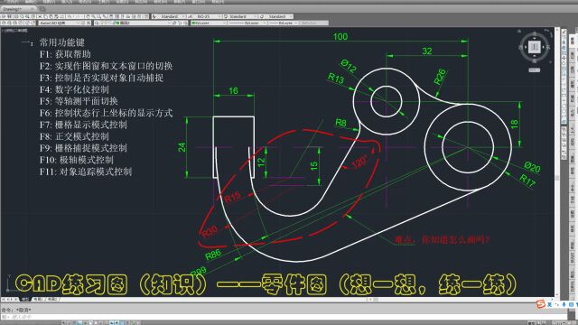Image resolution: width=578 pixels, height=325 pixels.
Task: Click the Workspace settings icon
Action: pyautogui.click(x=83, y=23)
